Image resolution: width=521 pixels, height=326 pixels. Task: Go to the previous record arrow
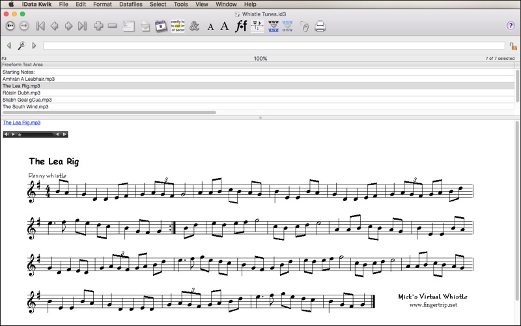tap(54, 26)
